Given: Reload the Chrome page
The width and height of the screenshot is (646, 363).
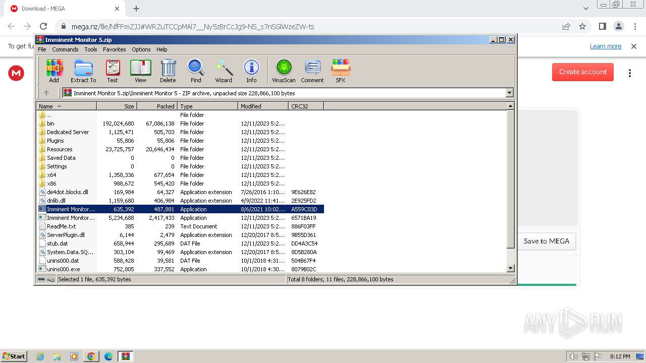Looking at the screenshot, I should (43, 26).
